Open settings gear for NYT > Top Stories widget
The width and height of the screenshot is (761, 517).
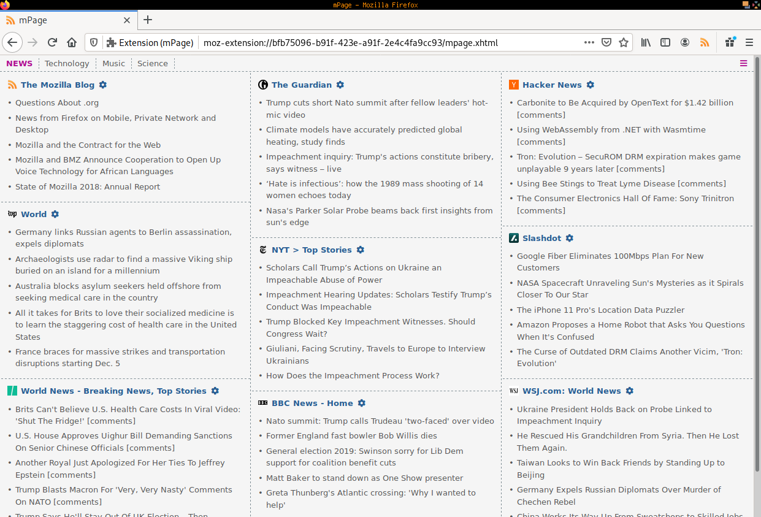point(361,250)
